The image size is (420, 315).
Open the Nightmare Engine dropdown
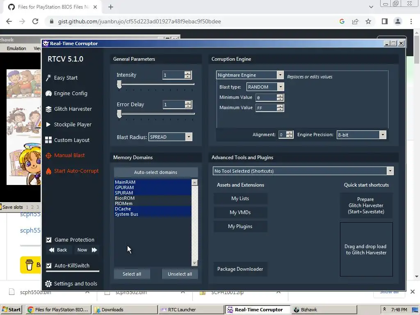coord(280,75)
